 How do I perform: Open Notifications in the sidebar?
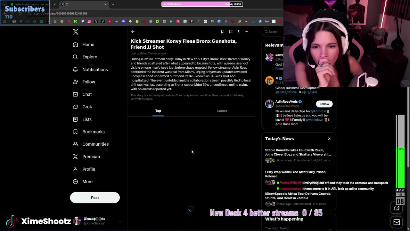pos(90,69)
